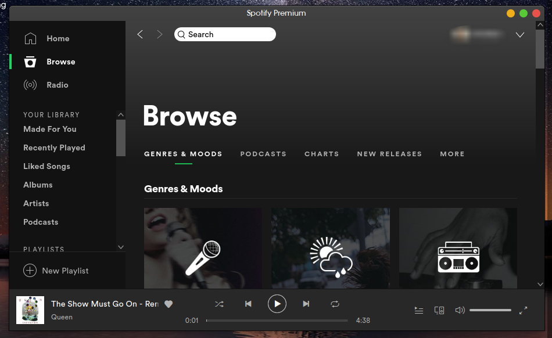Image resolution: width=552 pixels, height=338 pixels.
Task: Like the song with the heart icon
Action: [x=169, y=304]
